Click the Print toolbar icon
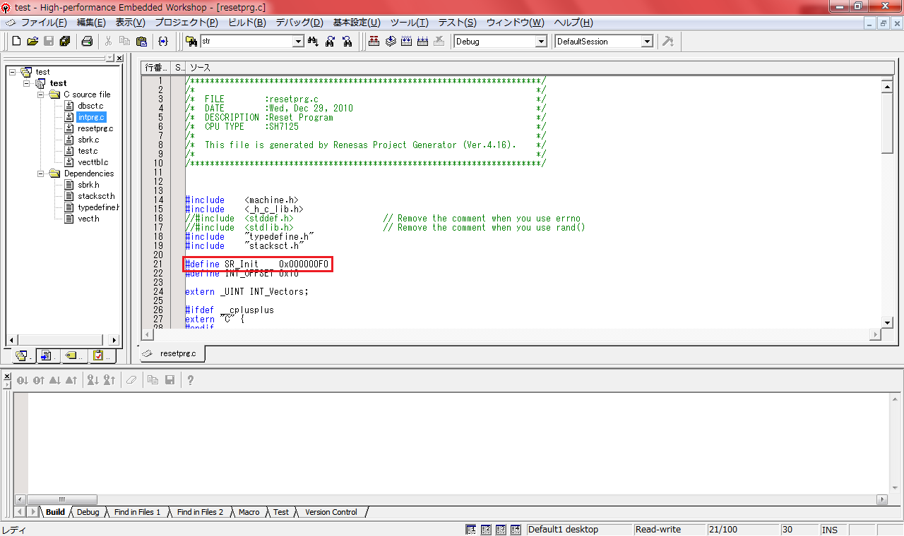The width and height of the screenshot is (904, 536). coord(87,42)
